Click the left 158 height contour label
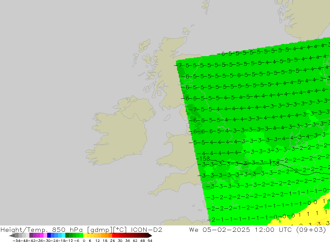The width and height of the screenshot is (330, 242). [204, 158]
